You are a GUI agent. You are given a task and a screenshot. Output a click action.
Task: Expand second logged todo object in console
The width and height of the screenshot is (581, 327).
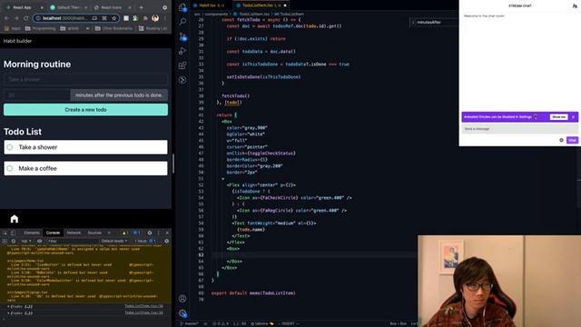[x=8, y=312]
